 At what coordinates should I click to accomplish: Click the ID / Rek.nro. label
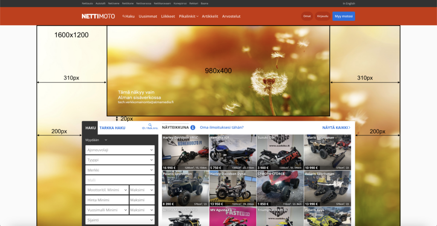pyautogui.click(x=150, y=128)
